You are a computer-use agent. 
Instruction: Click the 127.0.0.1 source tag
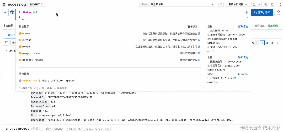[x=55, y=129]
